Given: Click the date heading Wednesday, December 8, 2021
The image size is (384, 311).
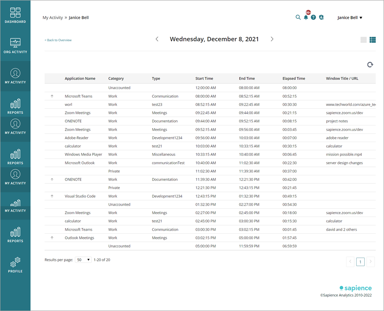Looking at the screenshot, I should [x=214, y=39].
